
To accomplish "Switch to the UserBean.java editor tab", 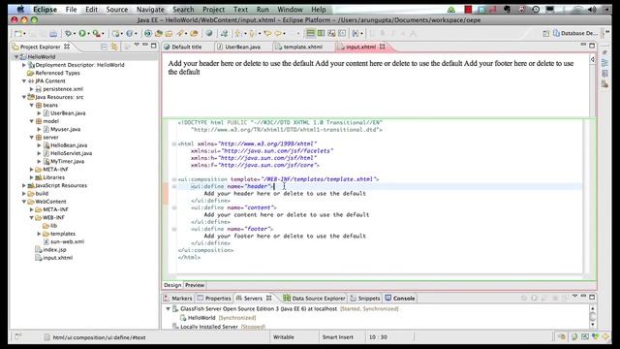I will [242, 47].
